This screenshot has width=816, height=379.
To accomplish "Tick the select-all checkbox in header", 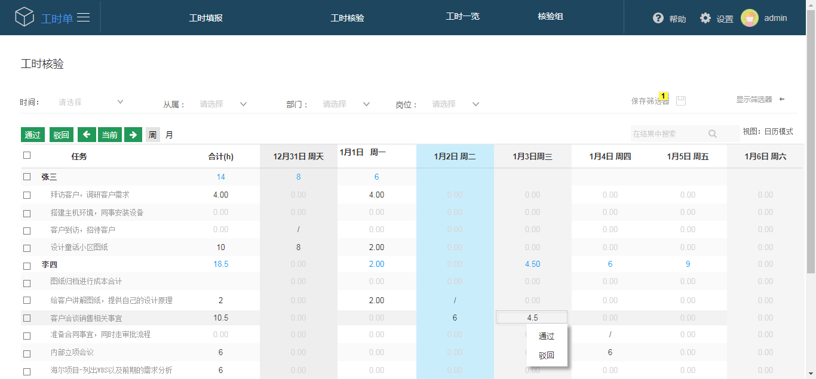I will [27, 155].
